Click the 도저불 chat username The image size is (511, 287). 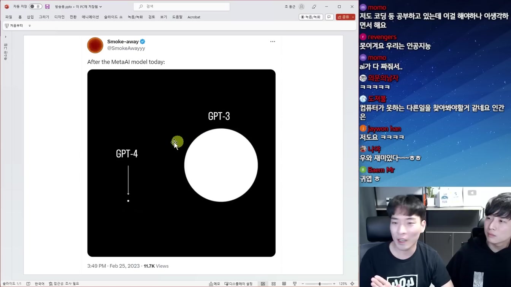pos(377,98)
